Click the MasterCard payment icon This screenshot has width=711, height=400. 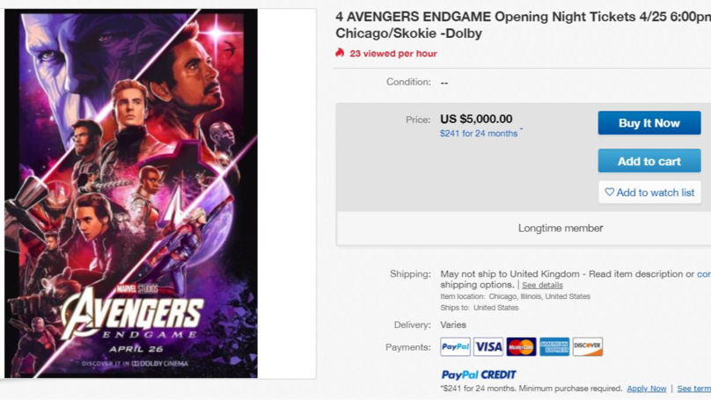[x=521, y=347]
